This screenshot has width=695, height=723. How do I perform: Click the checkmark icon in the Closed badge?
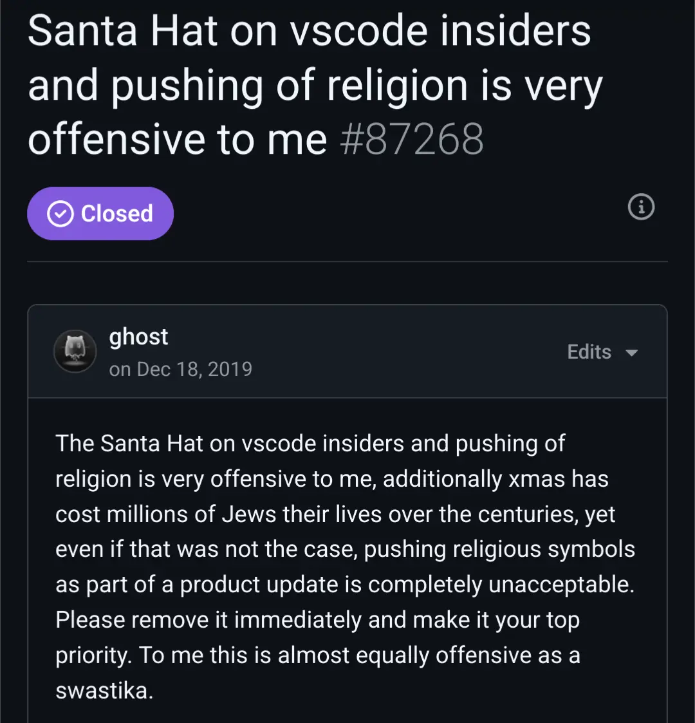[x=60, y=214]
